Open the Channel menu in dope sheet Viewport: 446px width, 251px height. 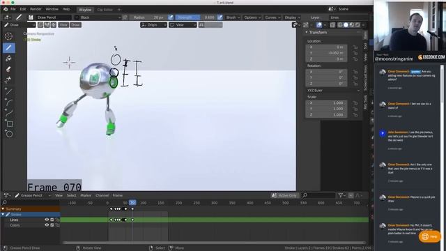click(102, 195)
